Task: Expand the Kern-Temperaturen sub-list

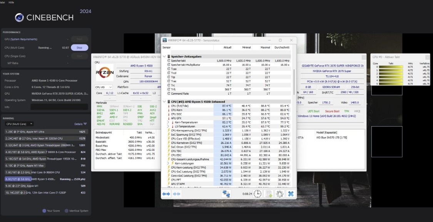Action: (x=168, y=122)
